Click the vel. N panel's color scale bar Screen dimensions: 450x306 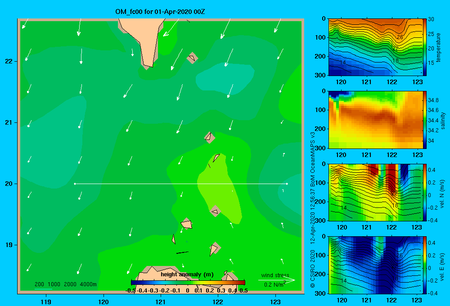click(x=424, y=193)
